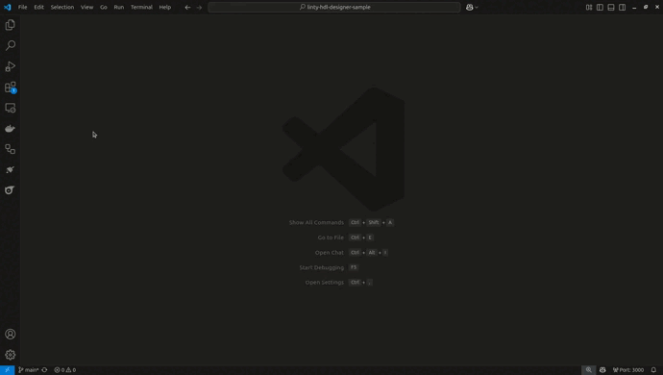Toggle the secondary side bar visibility

point(622,7)
